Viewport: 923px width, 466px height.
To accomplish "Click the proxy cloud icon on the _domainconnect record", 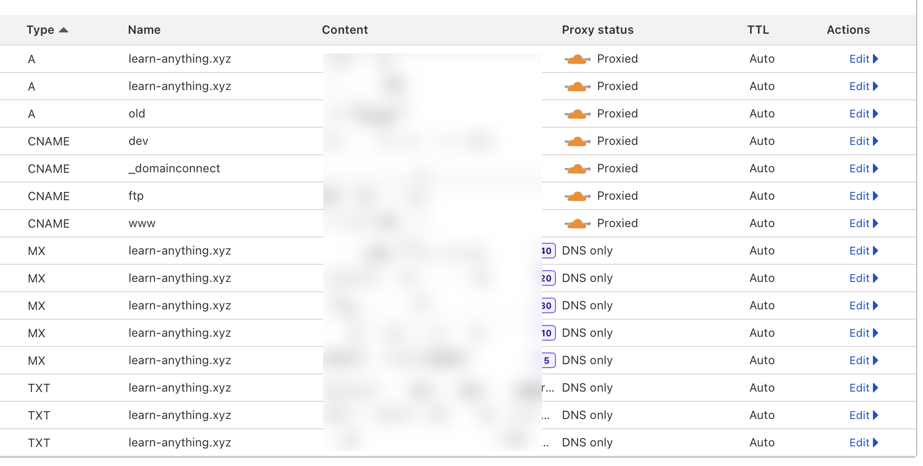I will coord(578,168).
